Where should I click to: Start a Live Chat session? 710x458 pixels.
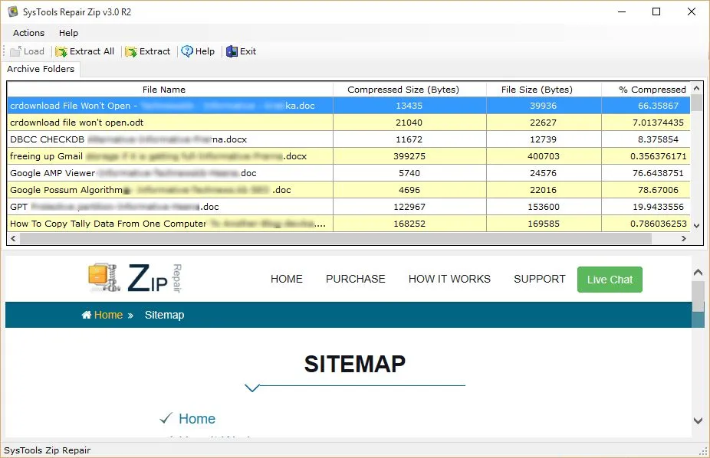610,280
